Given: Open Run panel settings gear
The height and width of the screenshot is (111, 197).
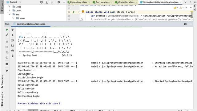Looking at the screenshot, I should [185, 24].
